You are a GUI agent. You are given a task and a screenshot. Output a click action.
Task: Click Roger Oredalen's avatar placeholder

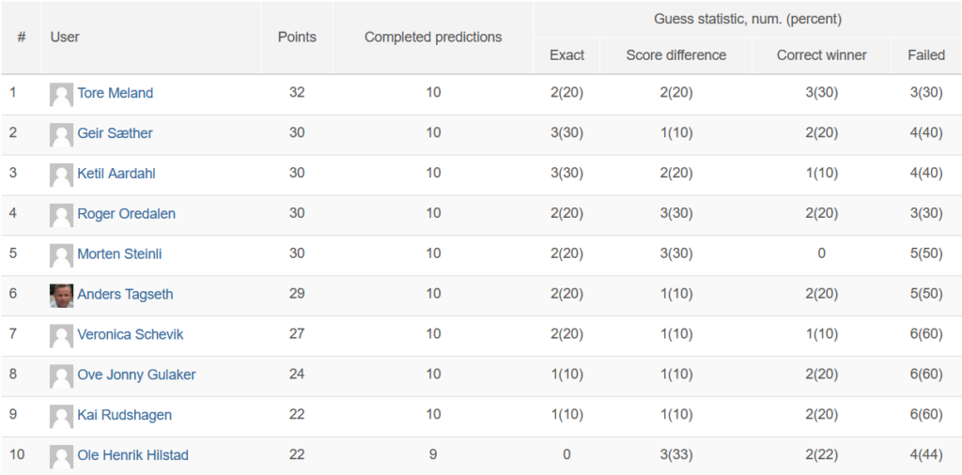[x=61, y=216]
